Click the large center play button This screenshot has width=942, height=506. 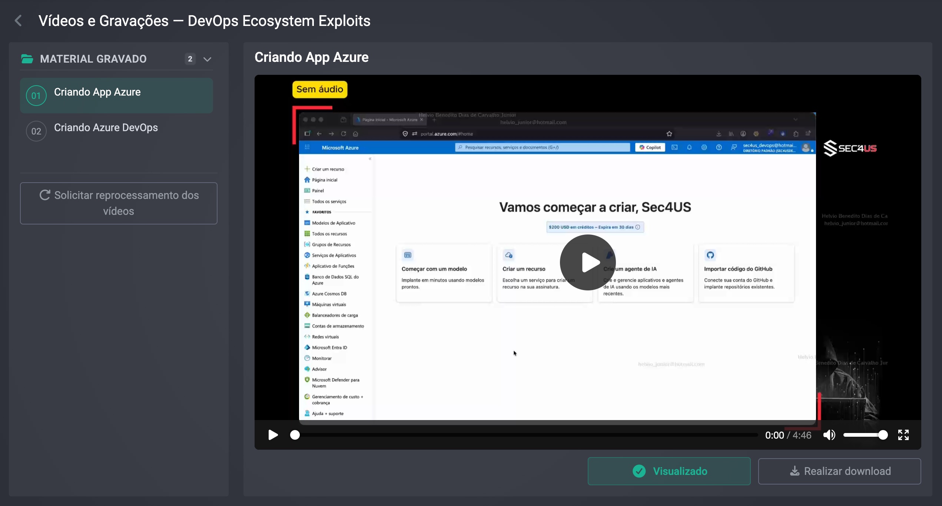(588, 262)
